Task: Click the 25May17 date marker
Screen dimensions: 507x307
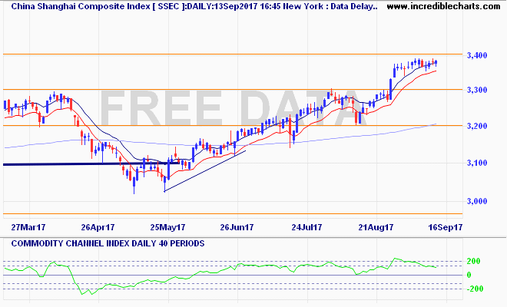Action: [167, 227]
